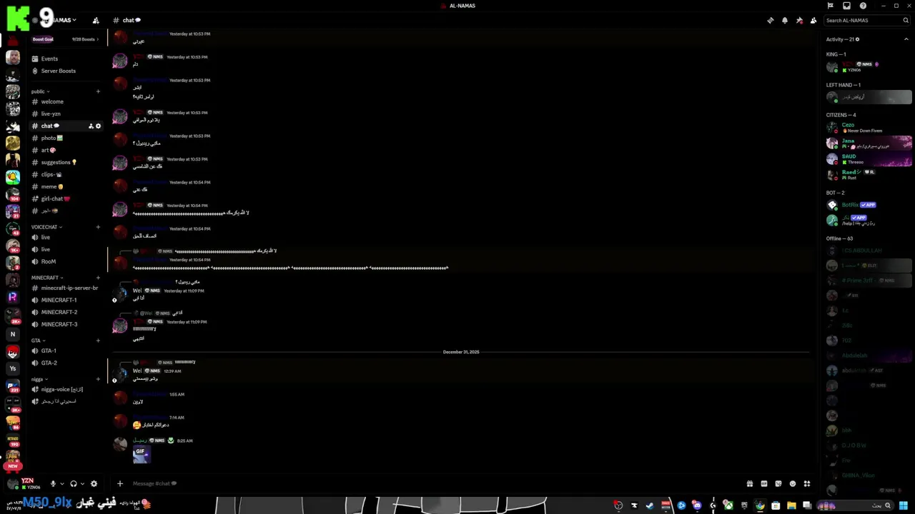This screenshot has width=915, height=514.
Task: Join the GTA-1 voice channel
Action: click(67, 351)
